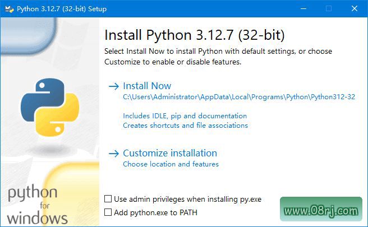The width and height of the screenshot is (368, 227).
Task: Click the arrow icon beside Customize installation
Action: point(114,154)
